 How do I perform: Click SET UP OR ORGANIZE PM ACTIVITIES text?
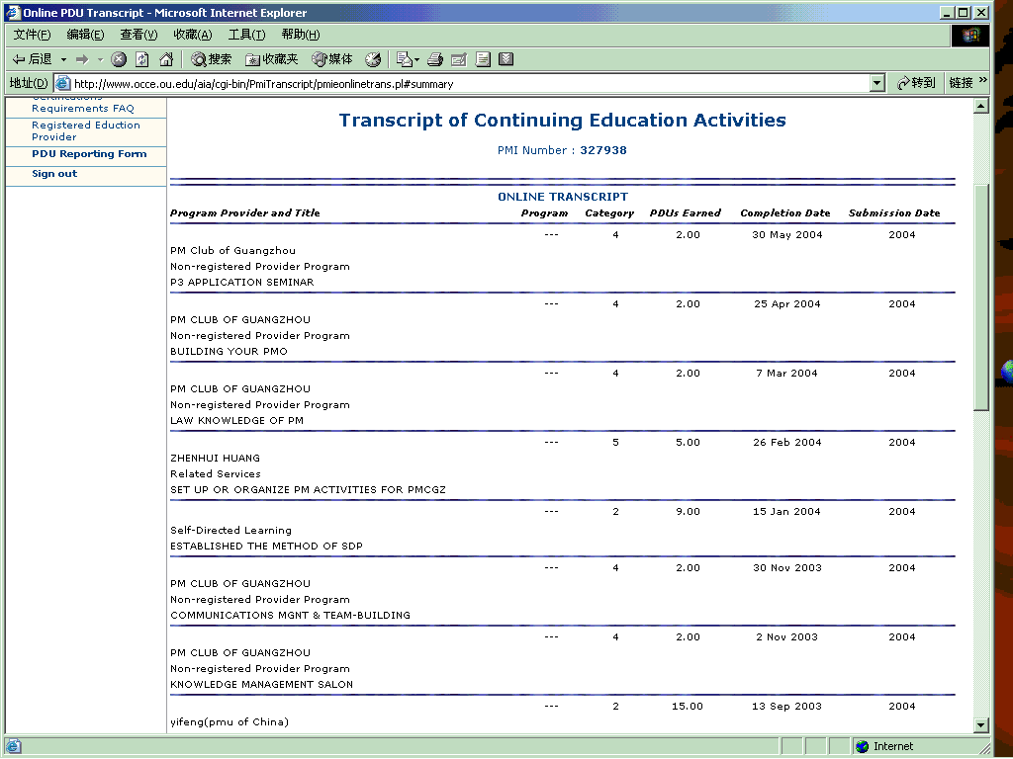pyautogui.click(x=309, y=489)
